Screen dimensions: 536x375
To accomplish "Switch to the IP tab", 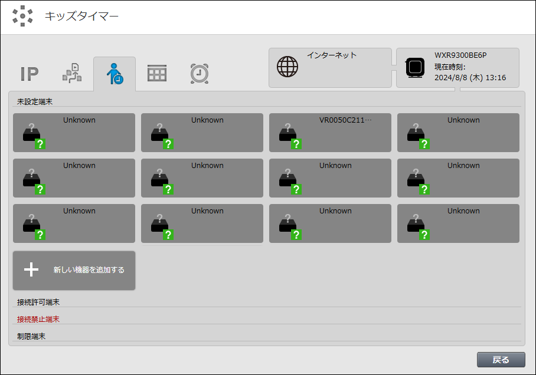I will point(30,74).
